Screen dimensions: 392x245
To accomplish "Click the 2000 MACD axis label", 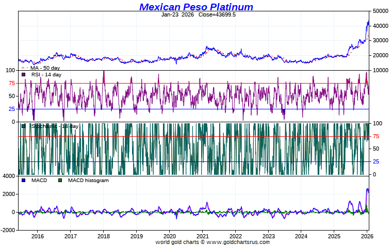I will tap(9, 194).
